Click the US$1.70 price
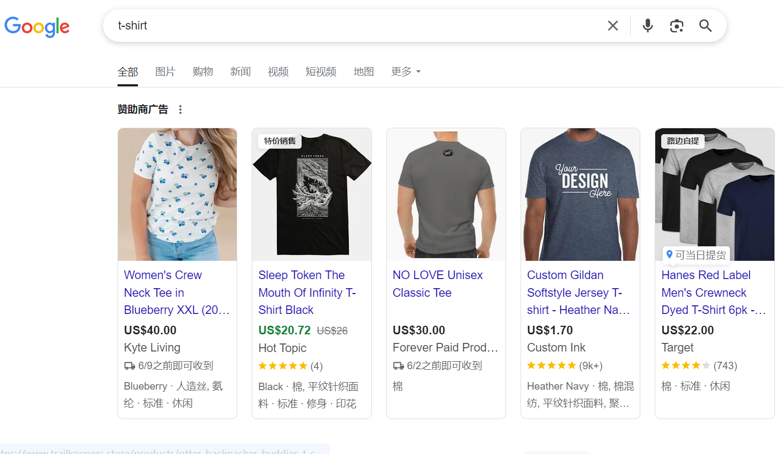 [550, 330]
